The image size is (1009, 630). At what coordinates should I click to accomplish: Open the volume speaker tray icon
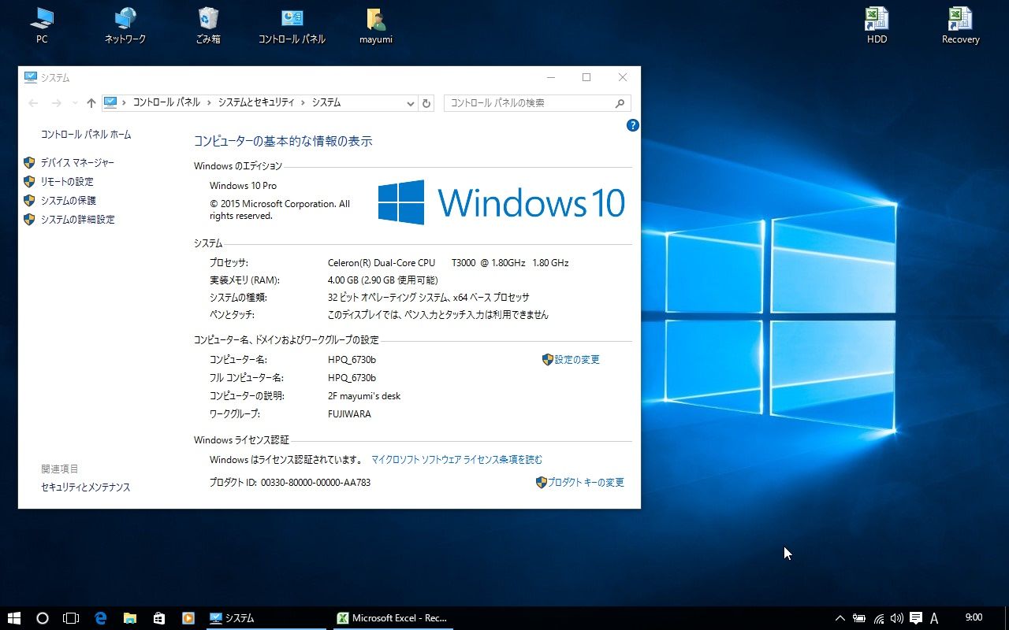pyautogui.click(x=897, y=618)
